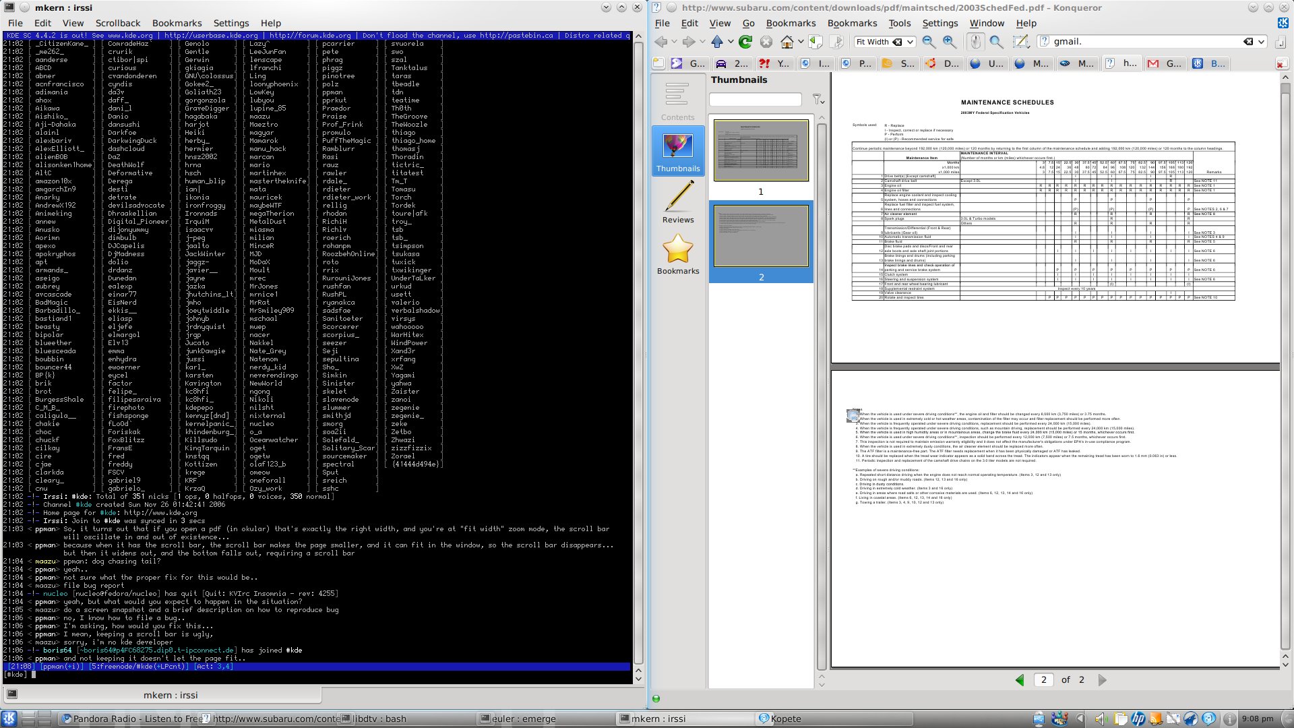Expand the Home button dropdown arrow
This screenshot has height=728, width=1294.
801,42
